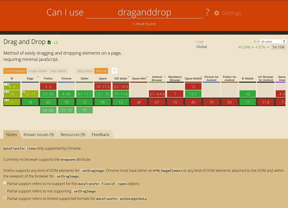Select the Opera 12.1-55 cell
Viewport: 288px width, 208px height.
pyautogui.click(x=103, y=94)
